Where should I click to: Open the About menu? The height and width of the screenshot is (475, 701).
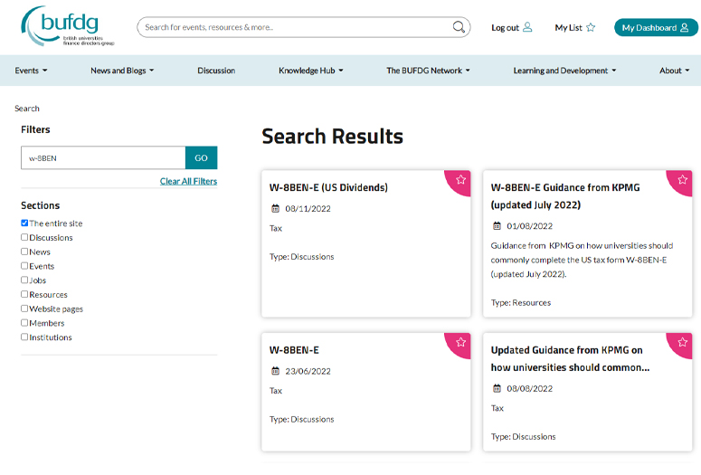tap(675, 71)
